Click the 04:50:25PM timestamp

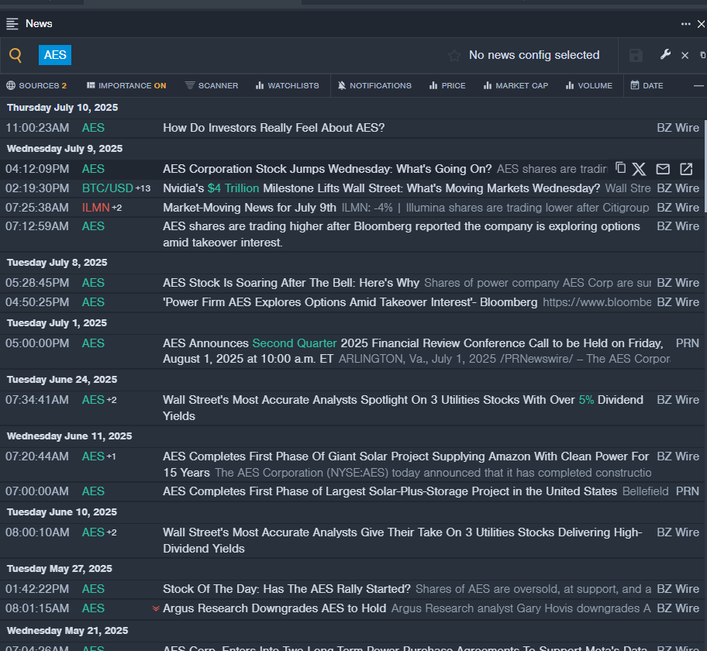[37, 302]
